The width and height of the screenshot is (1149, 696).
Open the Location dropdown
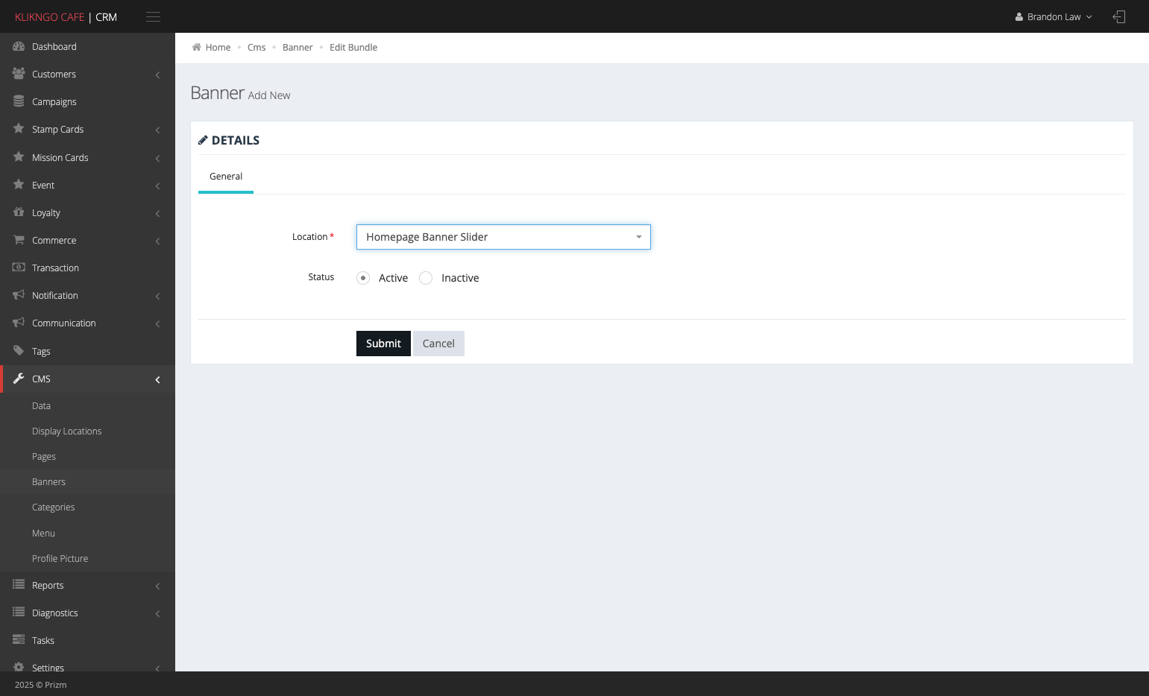pos(503,237)
